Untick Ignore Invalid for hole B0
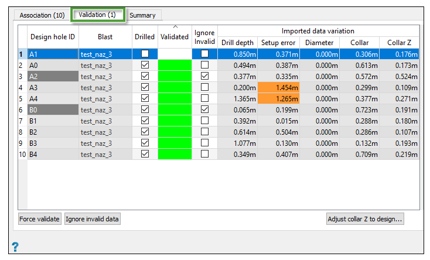The image size is (430, 260). point(204,110)
